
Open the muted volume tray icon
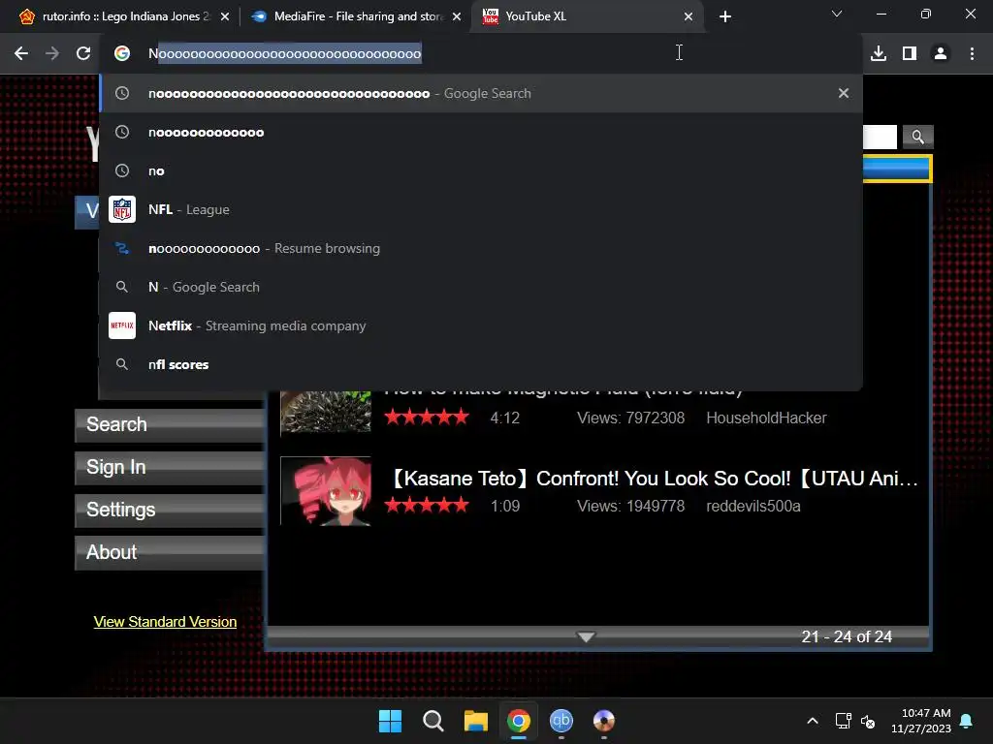pyautogui.click(x=868, y=721)
